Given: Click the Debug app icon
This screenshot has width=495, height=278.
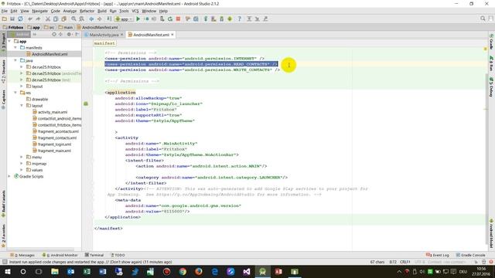Looking at the screenshot, I should 146,19.
